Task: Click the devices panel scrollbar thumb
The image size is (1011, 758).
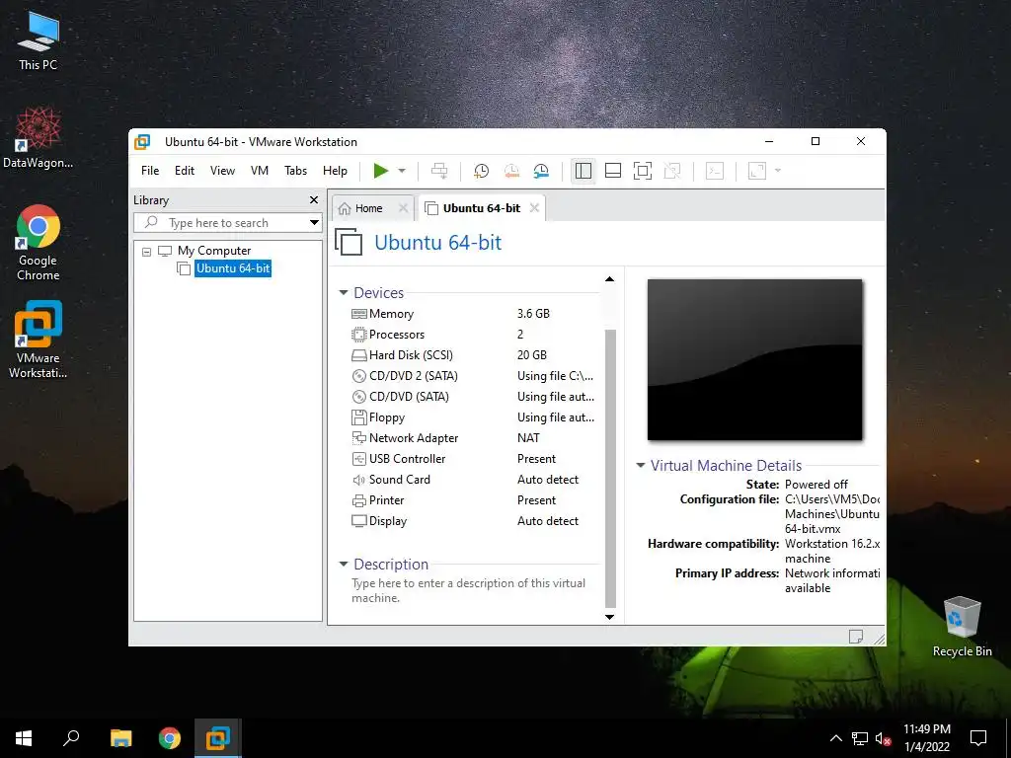Action: click(x=610, y=468)
